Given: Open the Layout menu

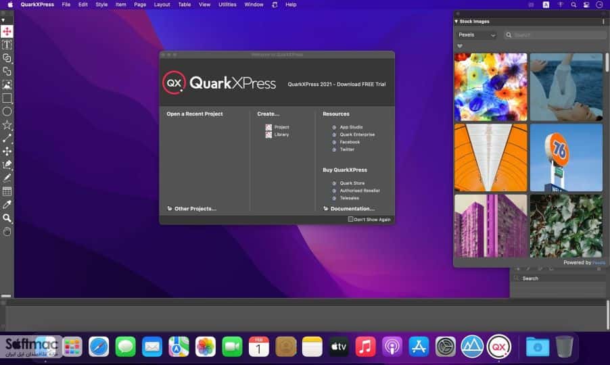Looking at the screenshot, I should tap(162, 5).
